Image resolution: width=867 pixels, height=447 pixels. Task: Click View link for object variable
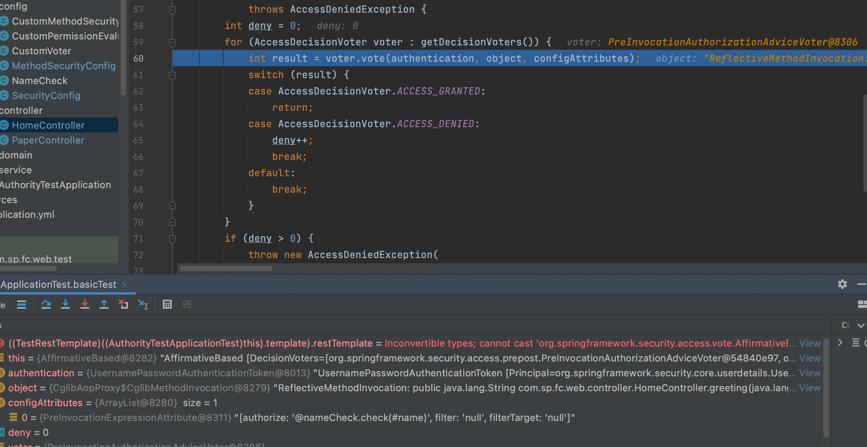click(x=810, y=388)
